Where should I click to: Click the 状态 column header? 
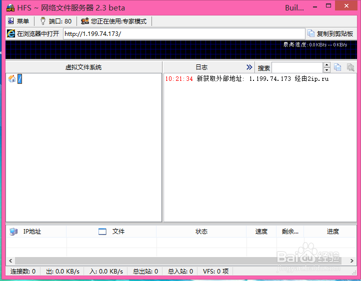pos(201,232)
